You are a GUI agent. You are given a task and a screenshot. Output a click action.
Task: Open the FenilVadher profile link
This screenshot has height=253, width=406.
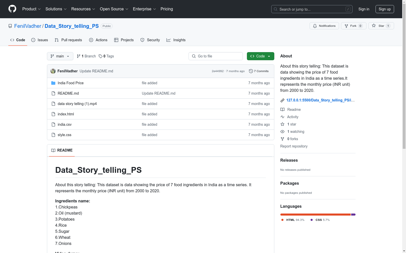coord(28,26)
